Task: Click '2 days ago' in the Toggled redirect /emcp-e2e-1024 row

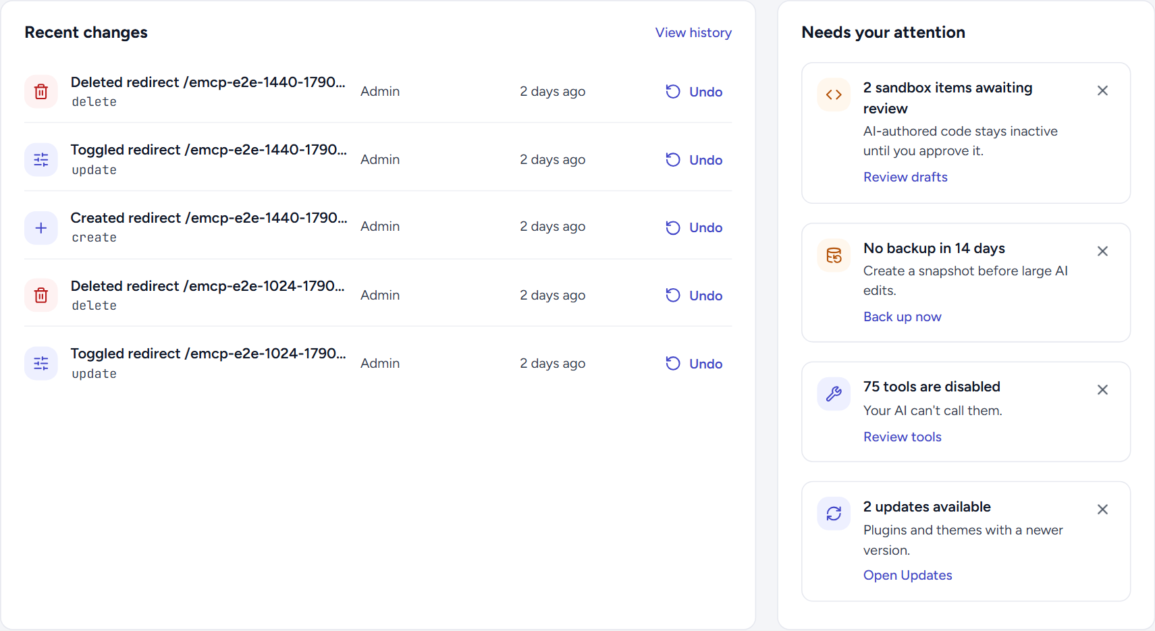Action: coord(552,364)
